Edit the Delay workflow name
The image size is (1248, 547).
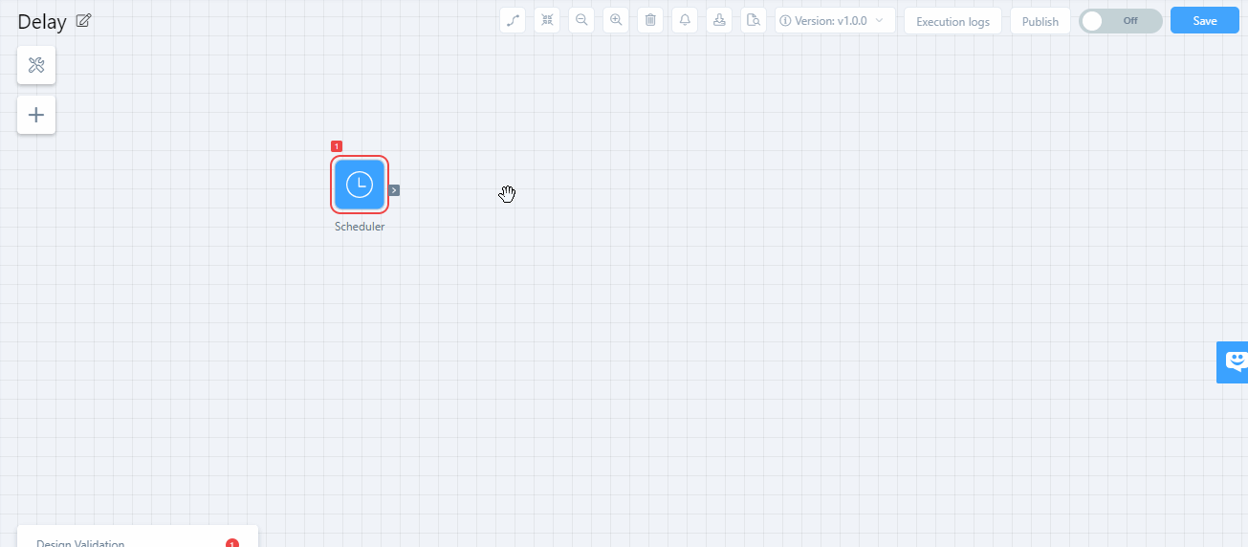click(x=84, y=21)
